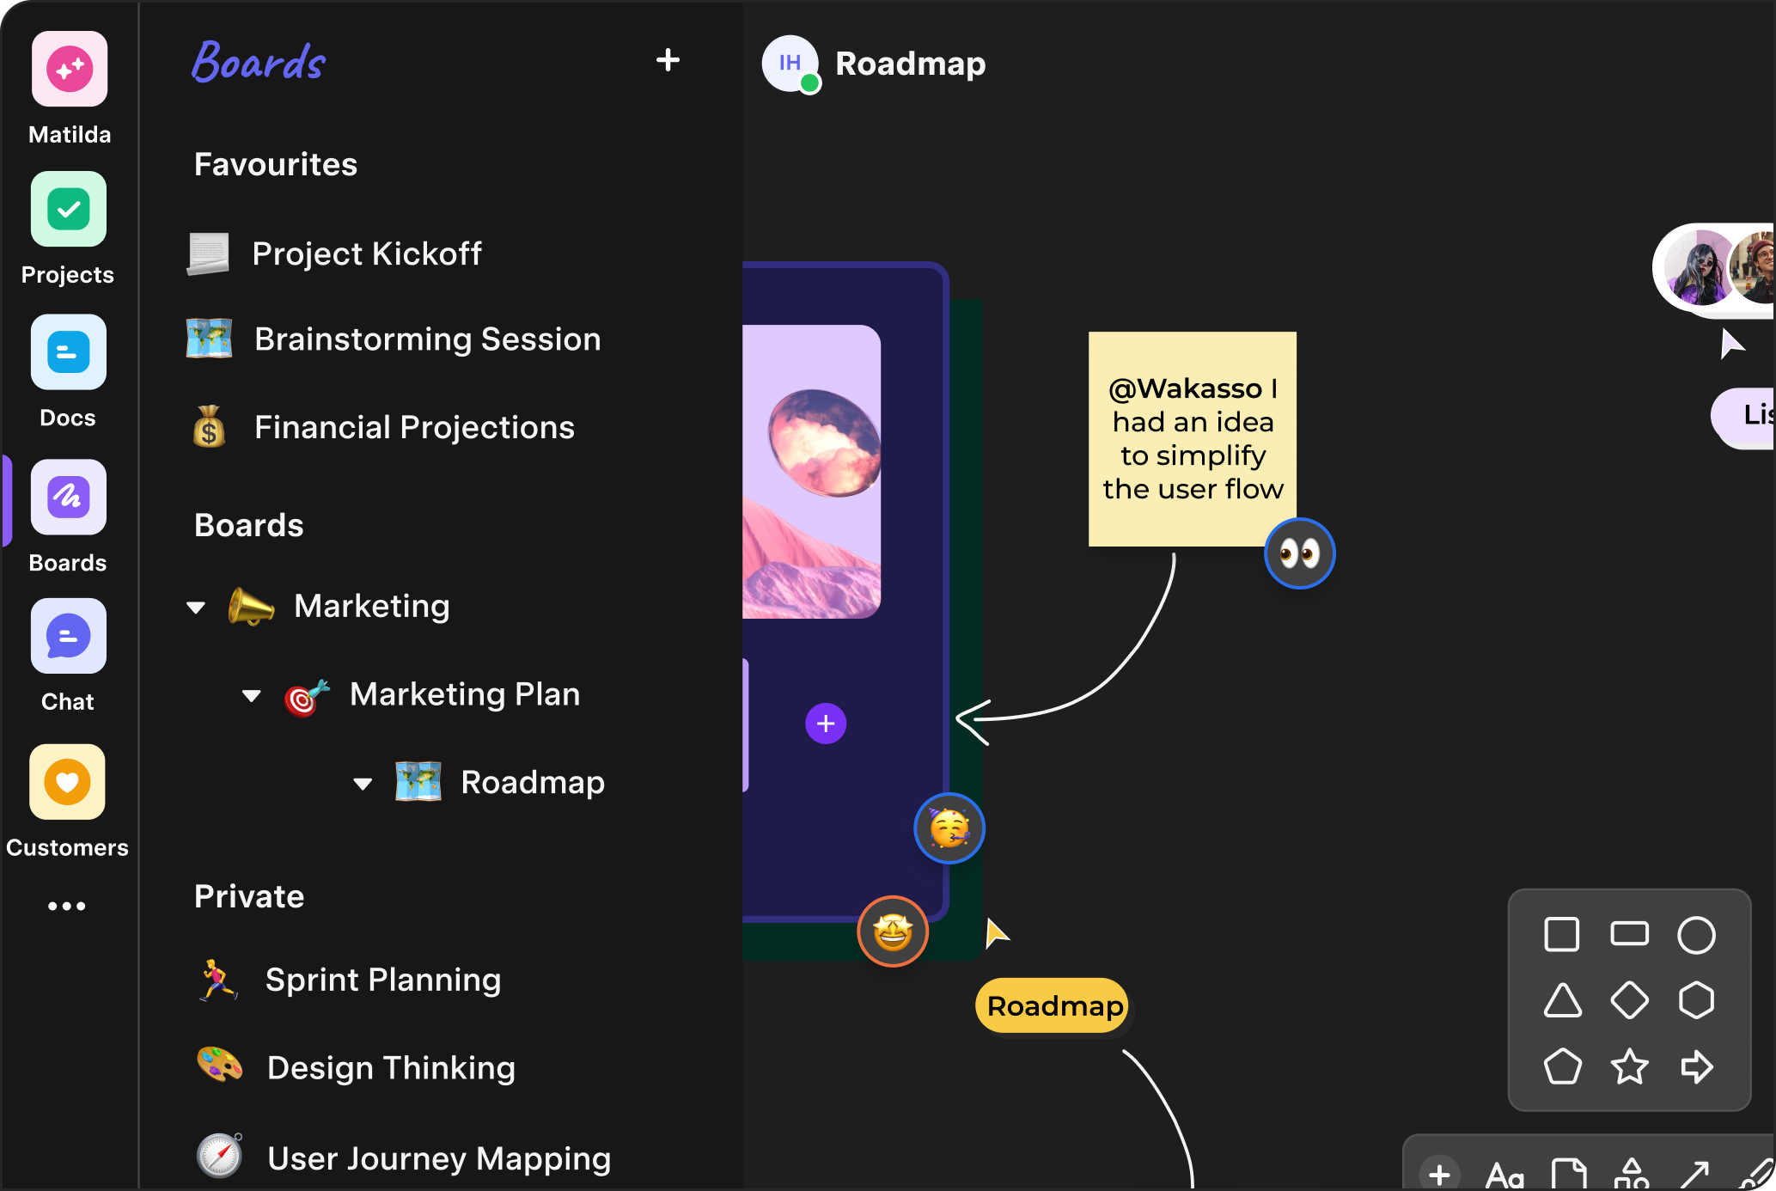Screen dimensions: 1776x1191
Task: Select the text tool in bottom toolbar
Action: coord(1504,1175)
